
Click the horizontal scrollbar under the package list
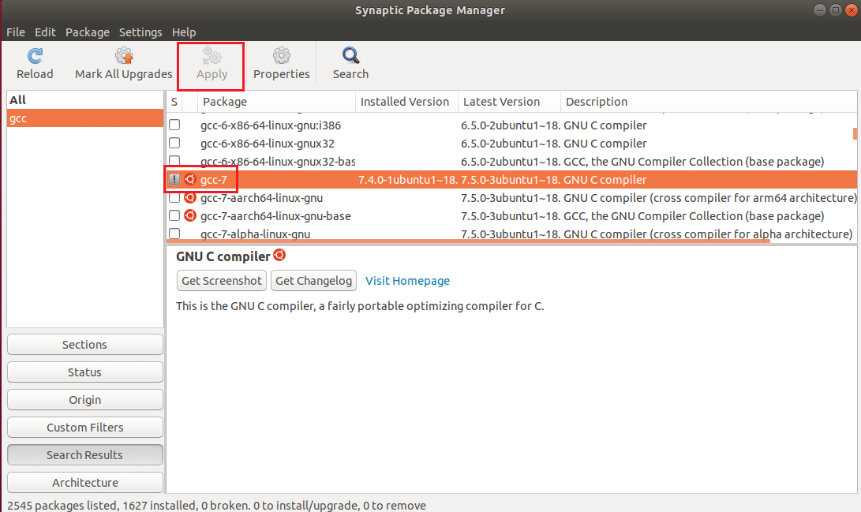[x=474, y=241]
